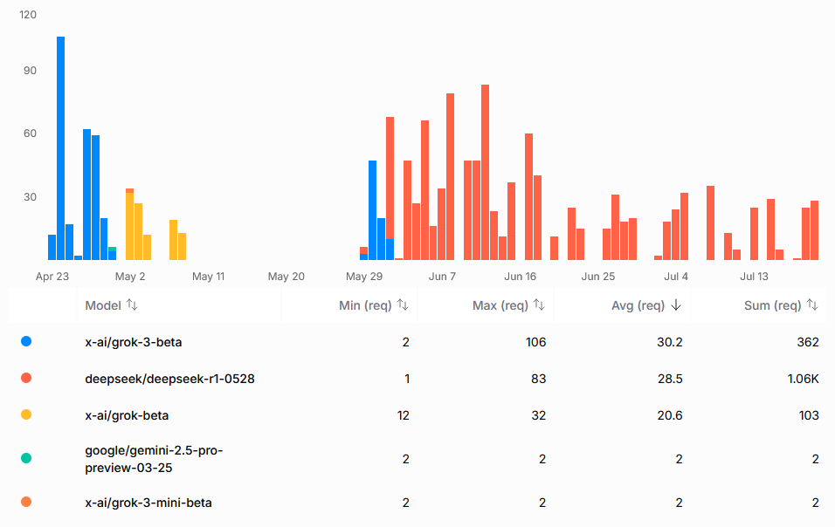Click the Avg value 20.6 cell
The width and height of the screenshot is (835, 527).
pos(669,415)
